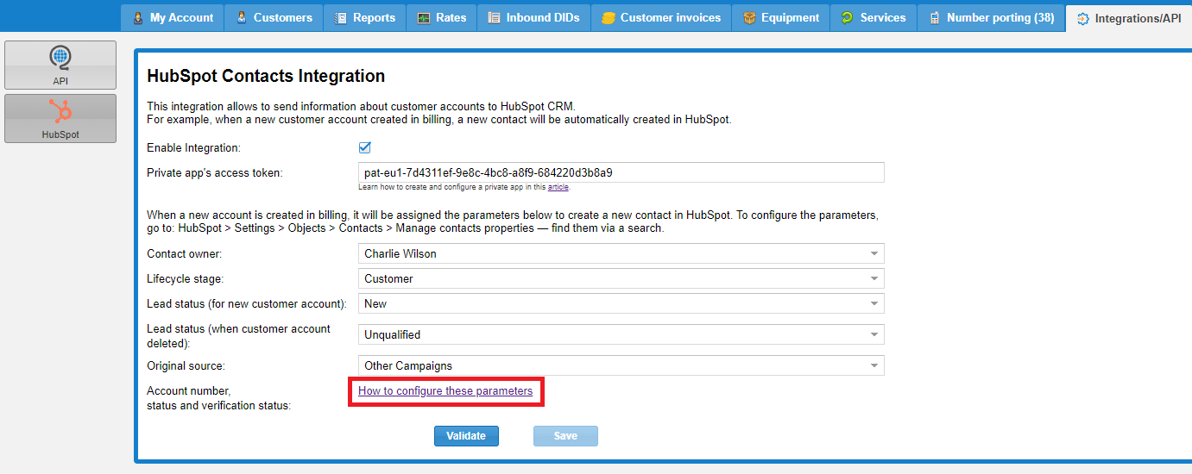The width and height of the screenshot is (1192, 474).
Task: Click the Customers tab icon
Action: click(x=242, y=17)
